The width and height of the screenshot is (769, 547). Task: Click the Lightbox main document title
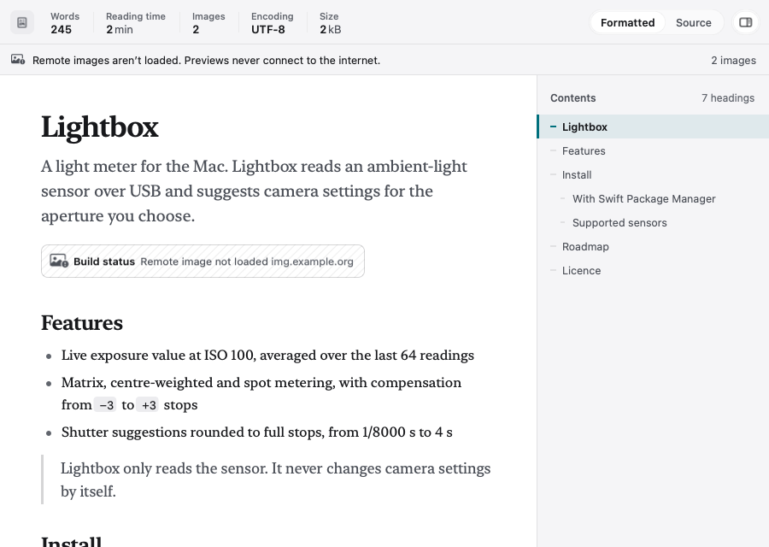pyautogui.click(x=100, y=127)
